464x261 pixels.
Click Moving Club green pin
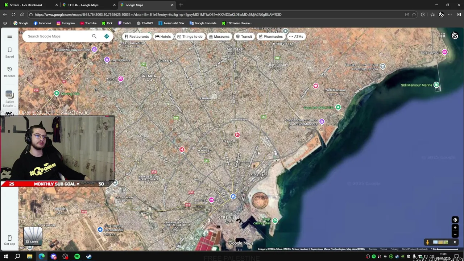(57, 94)
